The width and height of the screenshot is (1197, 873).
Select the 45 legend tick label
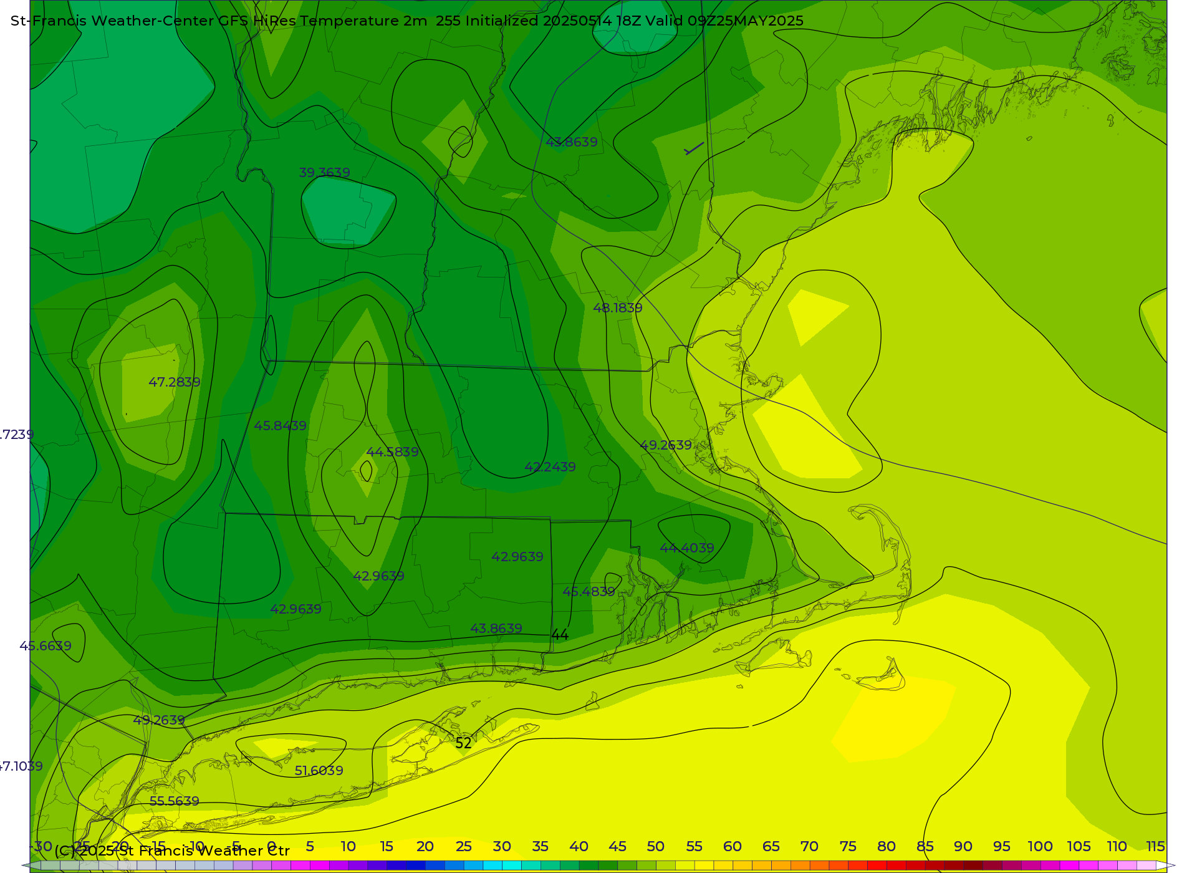(617, 847)
